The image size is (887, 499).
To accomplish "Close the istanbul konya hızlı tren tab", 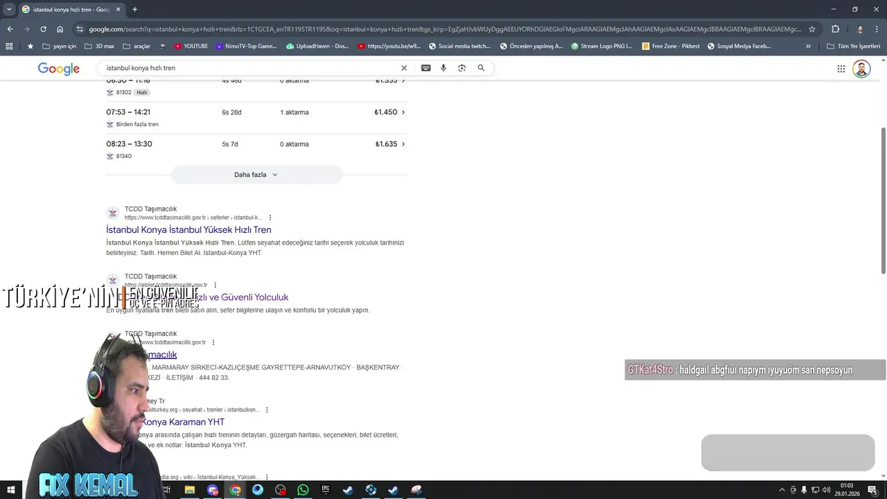I will pyautogui.click(x=118, y=10).
